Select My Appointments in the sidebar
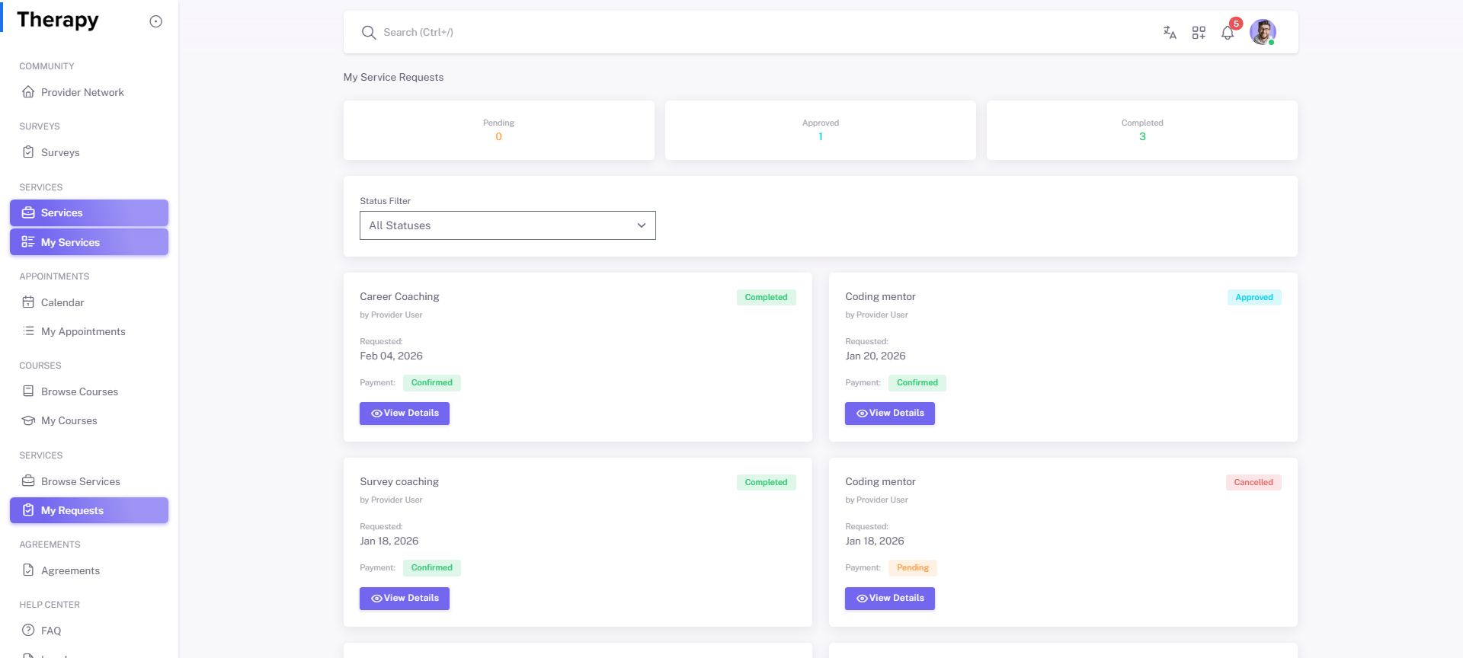Viewport: 1463px width, 658px height. (x=83, y=331)
